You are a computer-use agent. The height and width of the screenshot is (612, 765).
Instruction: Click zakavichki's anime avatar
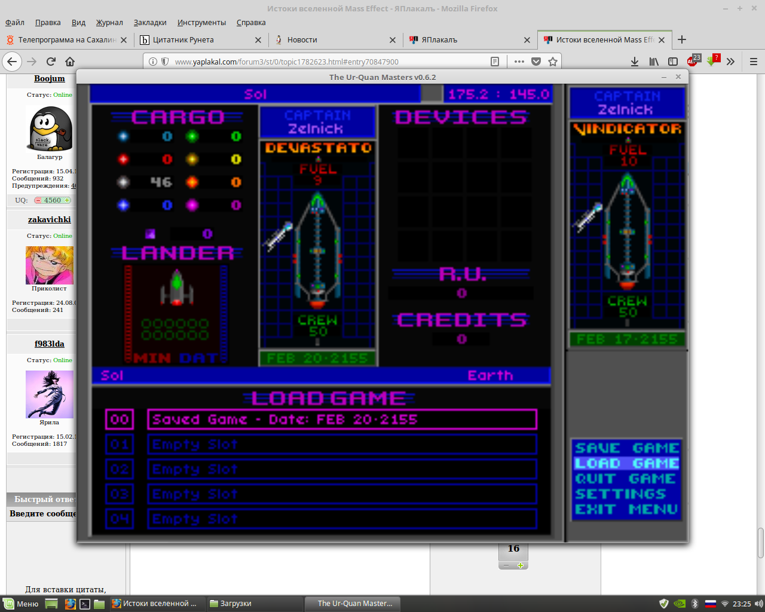[50, 265]
